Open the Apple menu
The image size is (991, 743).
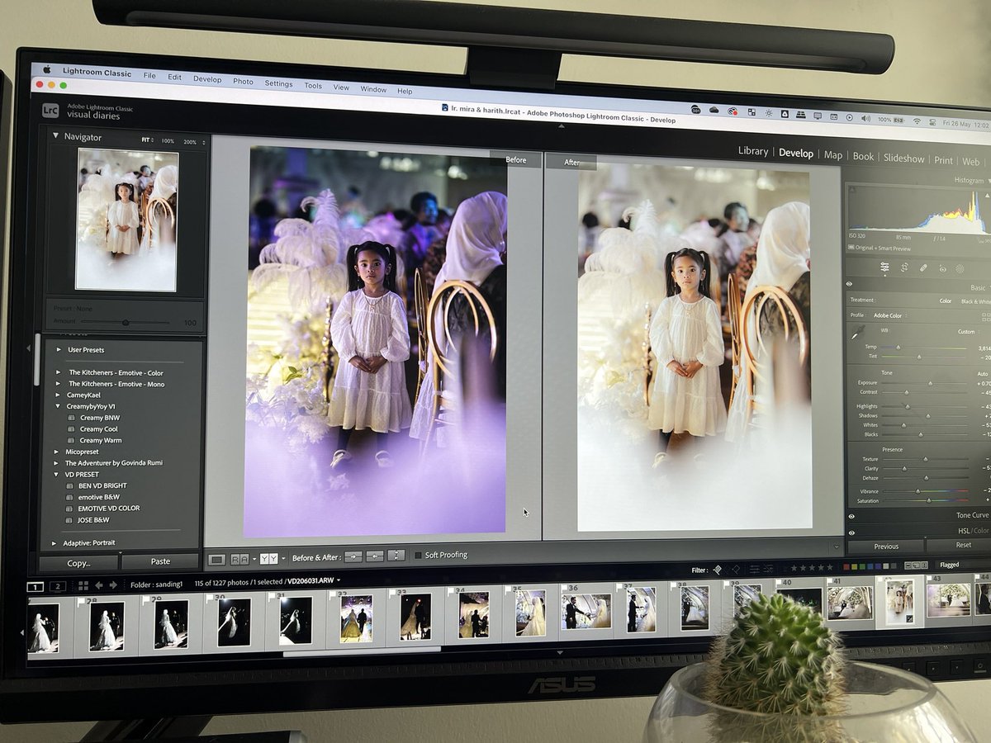[x=47, y=70]
